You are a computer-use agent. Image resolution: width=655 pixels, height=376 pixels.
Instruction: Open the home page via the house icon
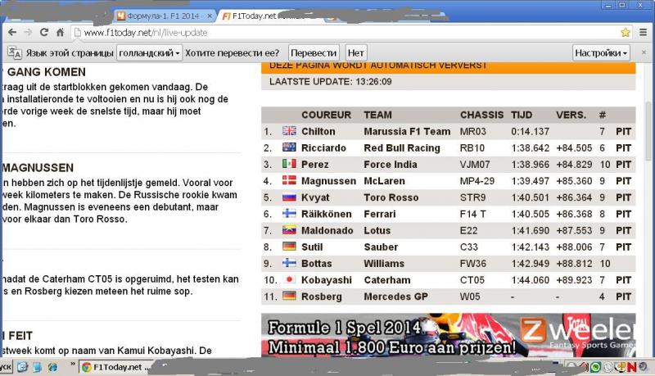(x=60, y=32)
